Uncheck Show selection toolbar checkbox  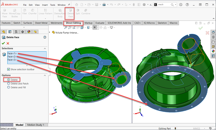[9, 69]
